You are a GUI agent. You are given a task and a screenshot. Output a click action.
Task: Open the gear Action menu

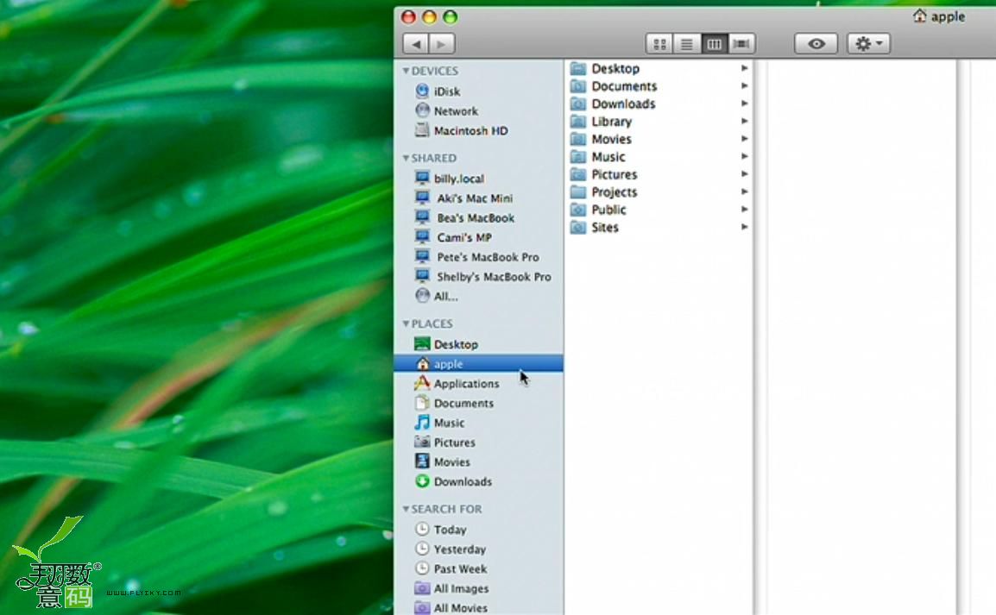coord(869,44)
